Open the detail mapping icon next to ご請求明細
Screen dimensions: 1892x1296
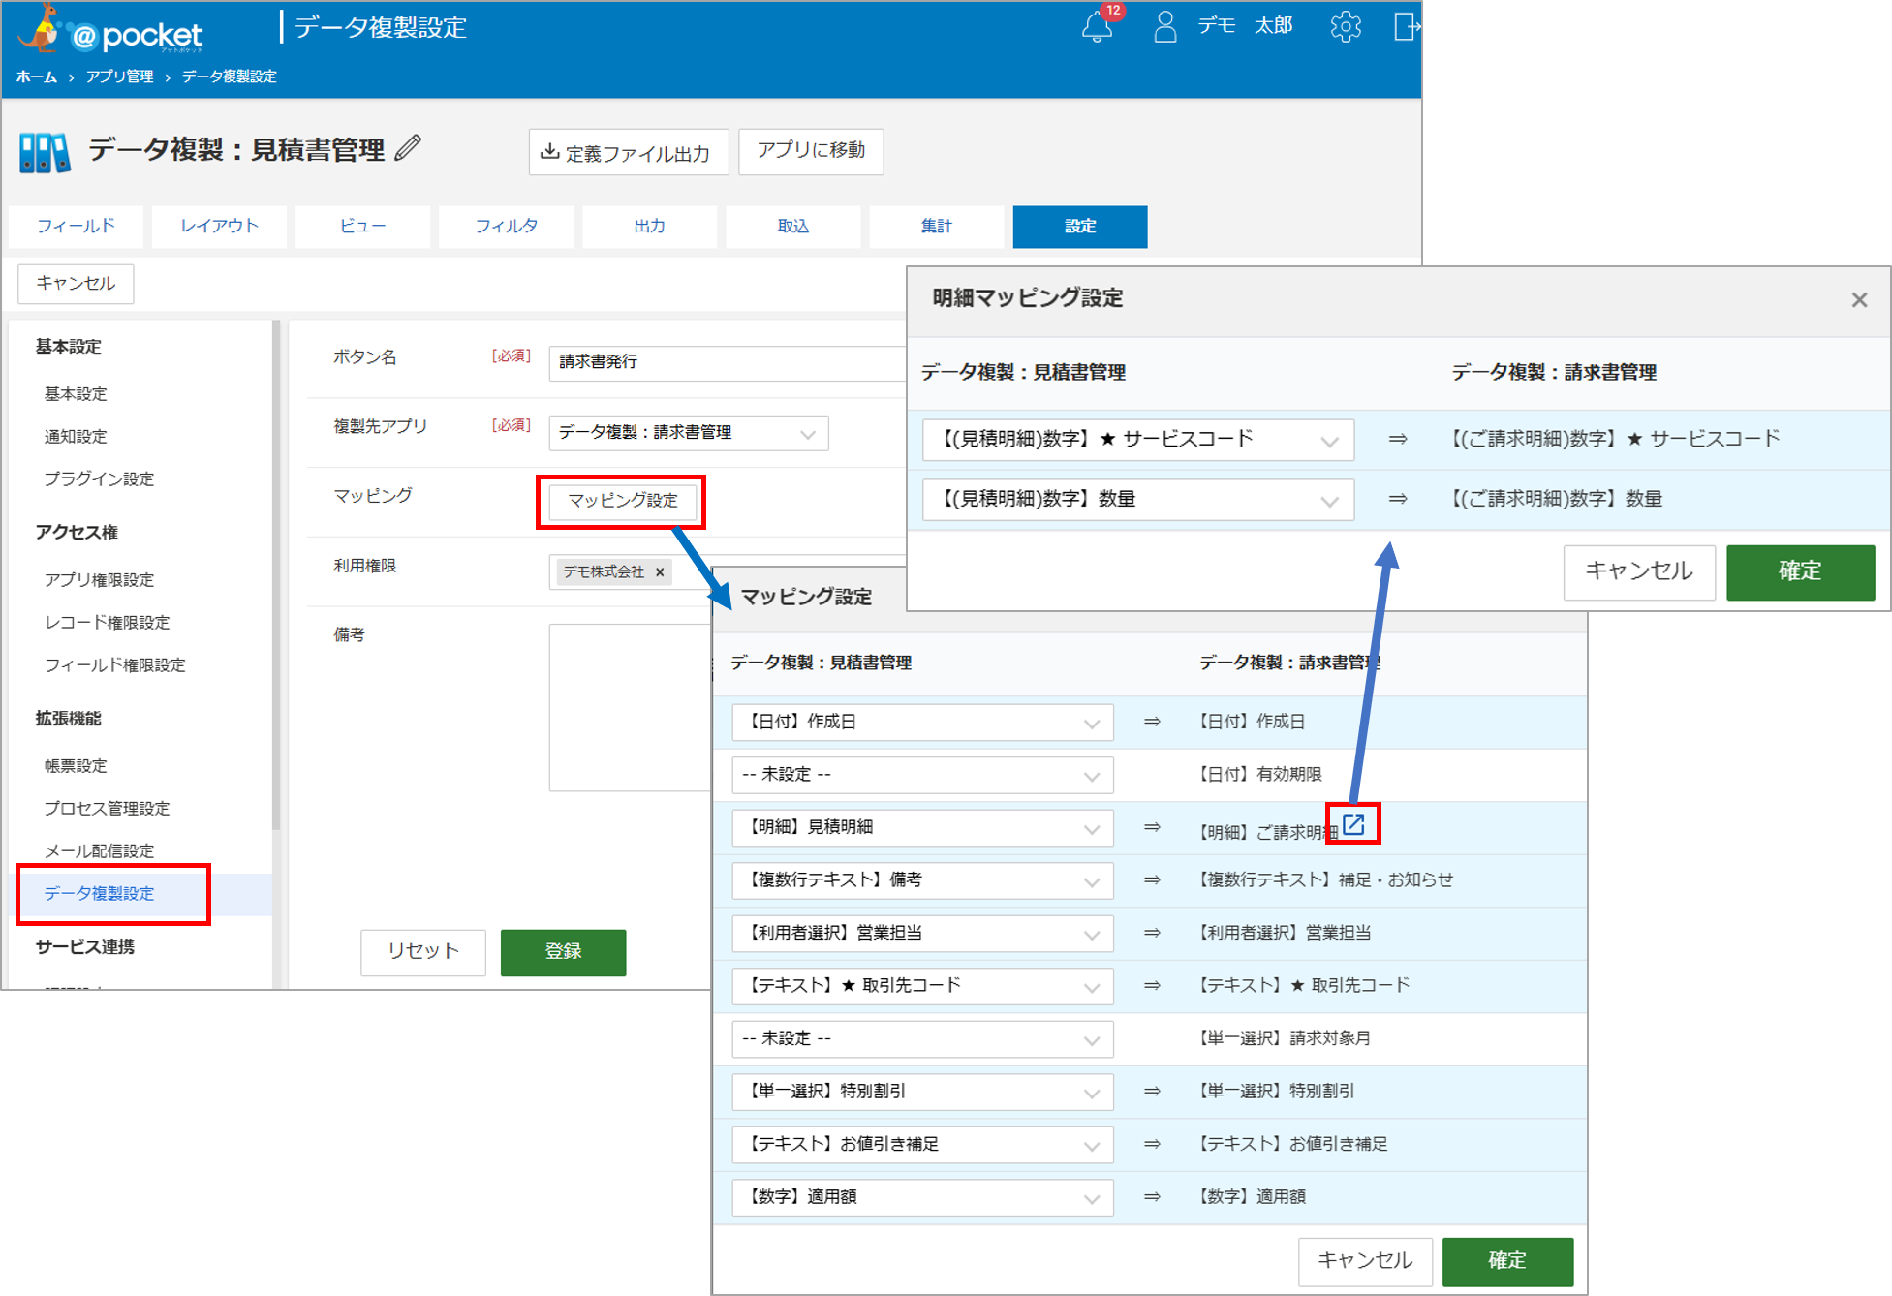pos(1353,824)
